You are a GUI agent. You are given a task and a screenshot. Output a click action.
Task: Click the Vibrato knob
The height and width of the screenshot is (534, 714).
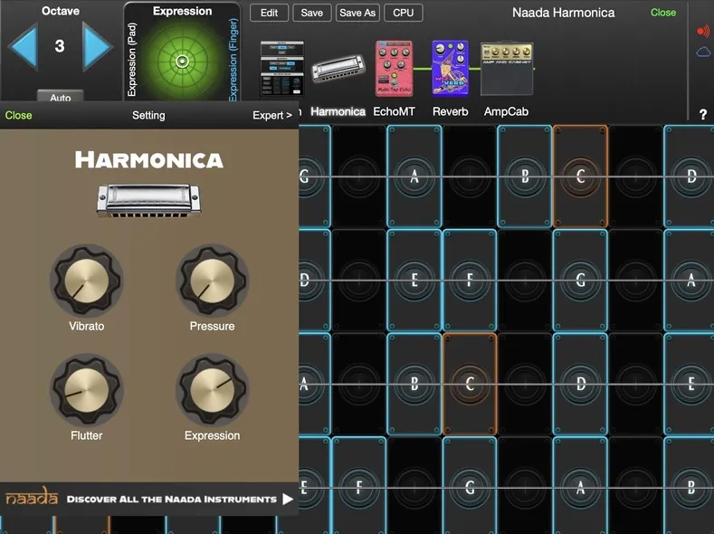pyautogui.click(x=87, y=281)
